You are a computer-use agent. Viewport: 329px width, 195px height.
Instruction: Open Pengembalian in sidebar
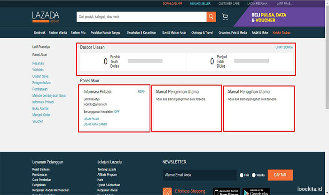(41, 83)
